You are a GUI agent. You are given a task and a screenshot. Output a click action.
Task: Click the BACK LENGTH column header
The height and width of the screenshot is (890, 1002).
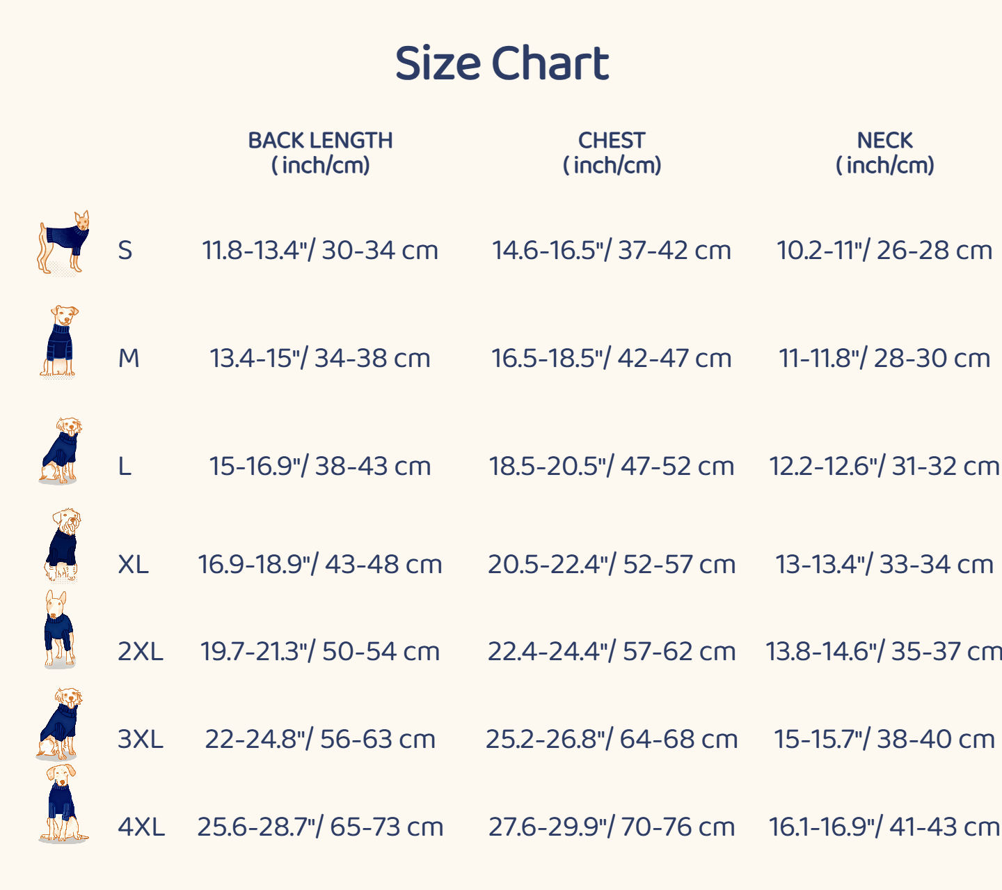(320, 153)
